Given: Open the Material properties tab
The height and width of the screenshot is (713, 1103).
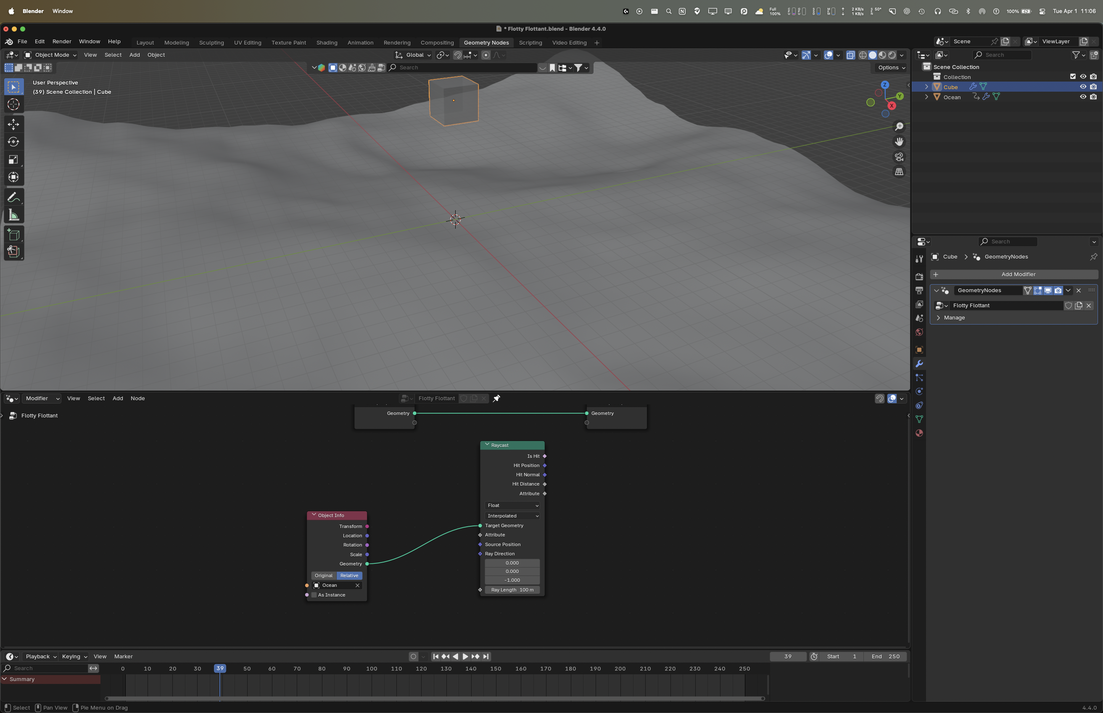Looking at the screenshot, I should tap(919, 433).
